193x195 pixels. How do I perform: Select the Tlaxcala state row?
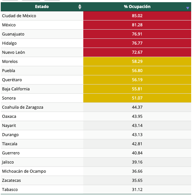coord(96,144)
